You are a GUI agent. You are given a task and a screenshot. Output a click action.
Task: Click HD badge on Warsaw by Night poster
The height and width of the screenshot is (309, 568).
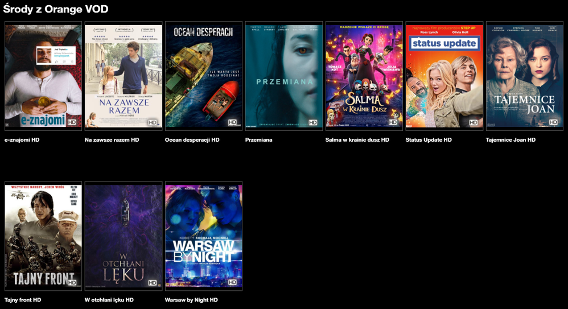[233, 282]
